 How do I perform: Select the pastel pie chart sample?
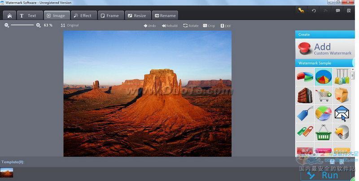point(323,114)
